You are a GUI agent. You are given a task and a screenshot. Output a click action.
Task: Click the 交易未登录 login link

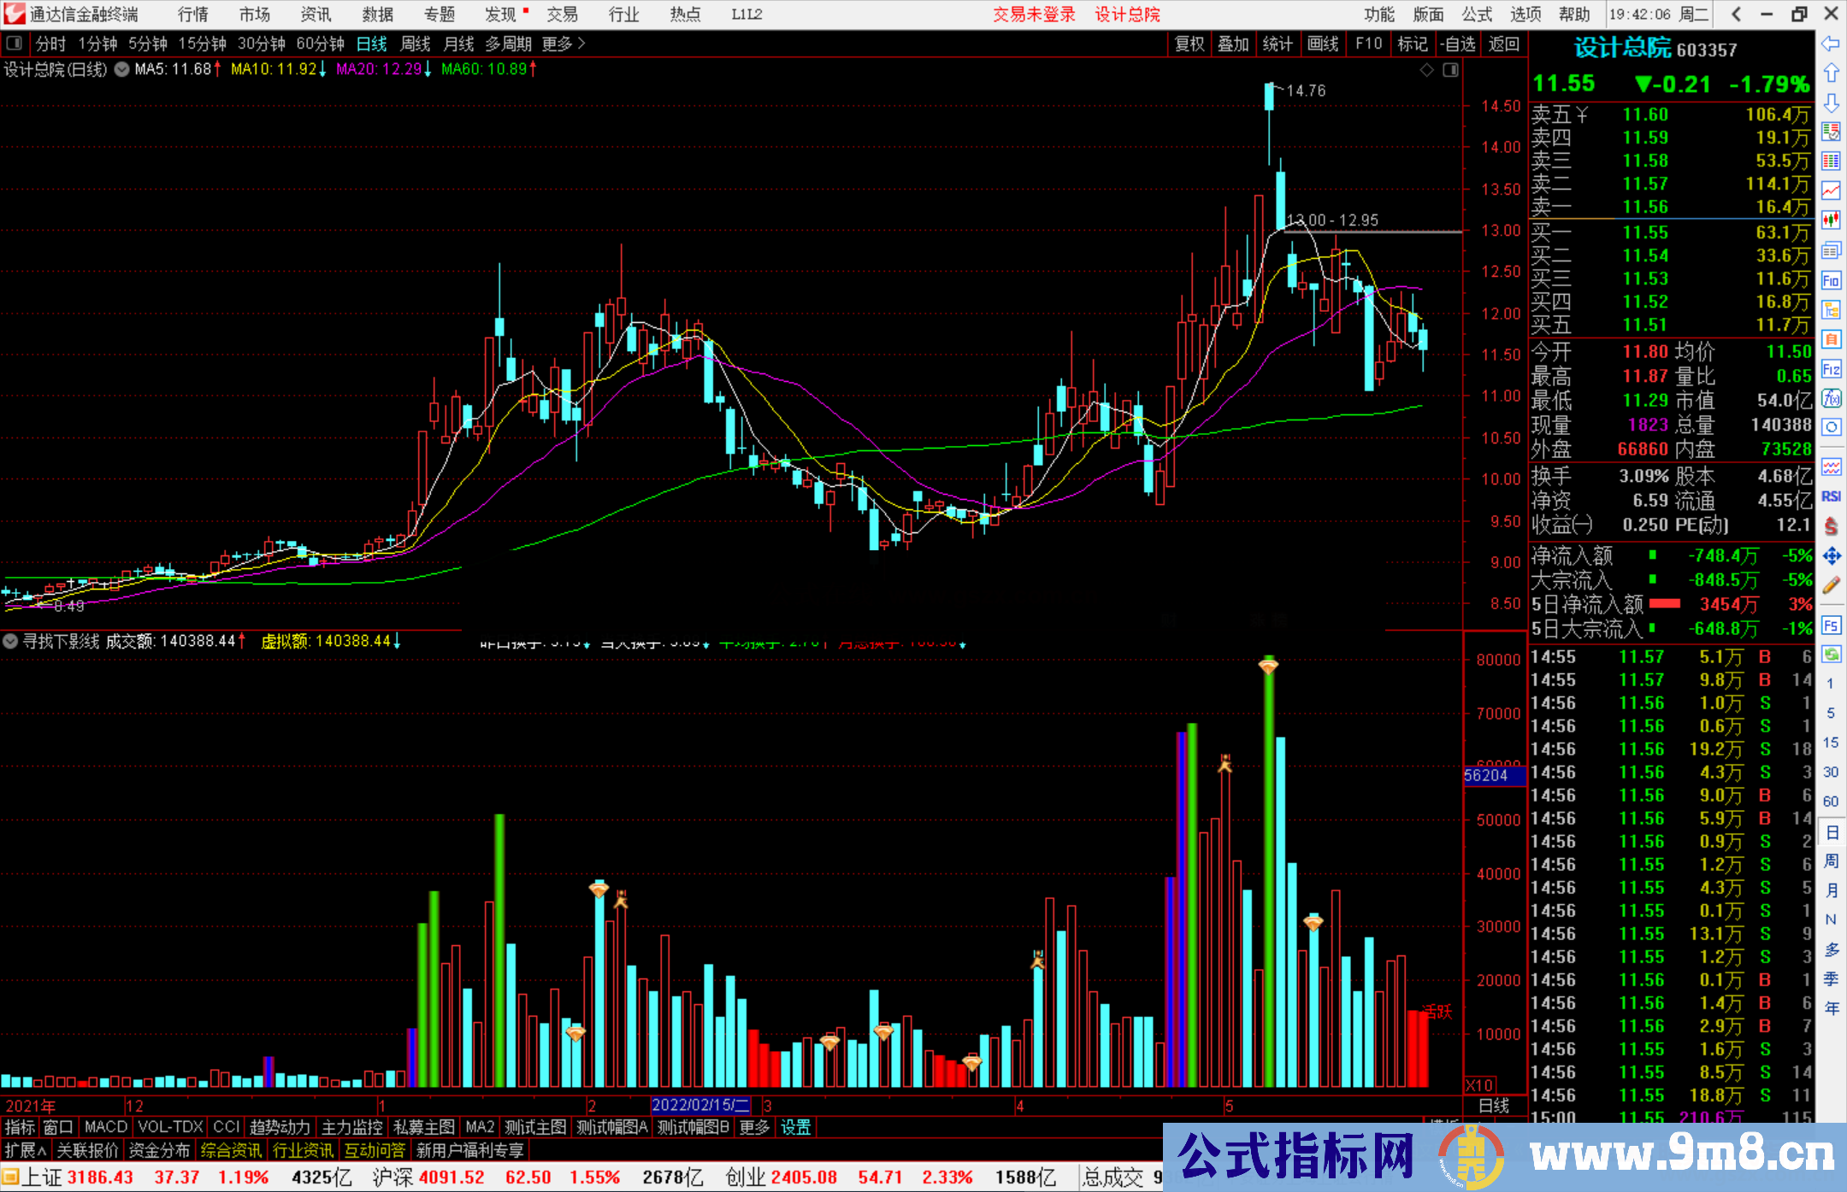click(1033, 15)
